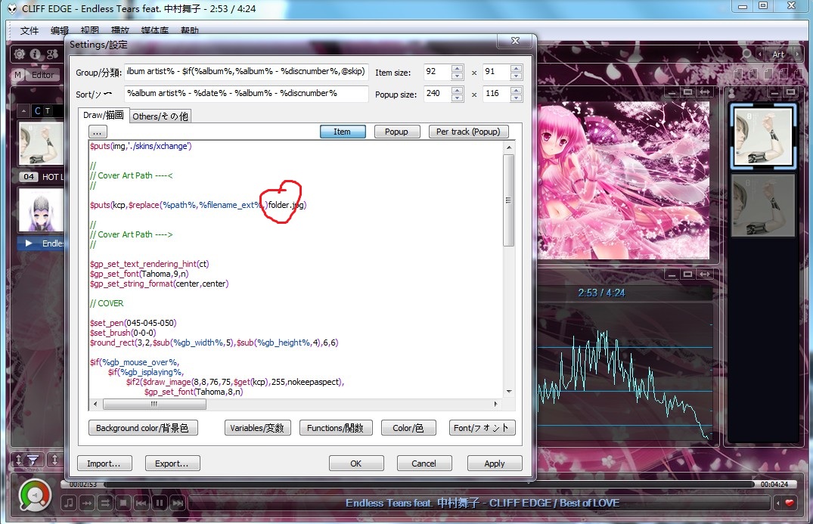Collapse the playlist panel with the up-arrow button
This screenshot has width=813, height=524.
point(24,111)
